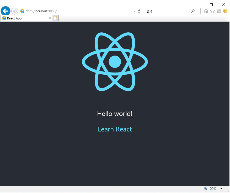This screenshot has height=193, width=230.
Task: Click the Hello world! text
Action: (x=115, y=114)
